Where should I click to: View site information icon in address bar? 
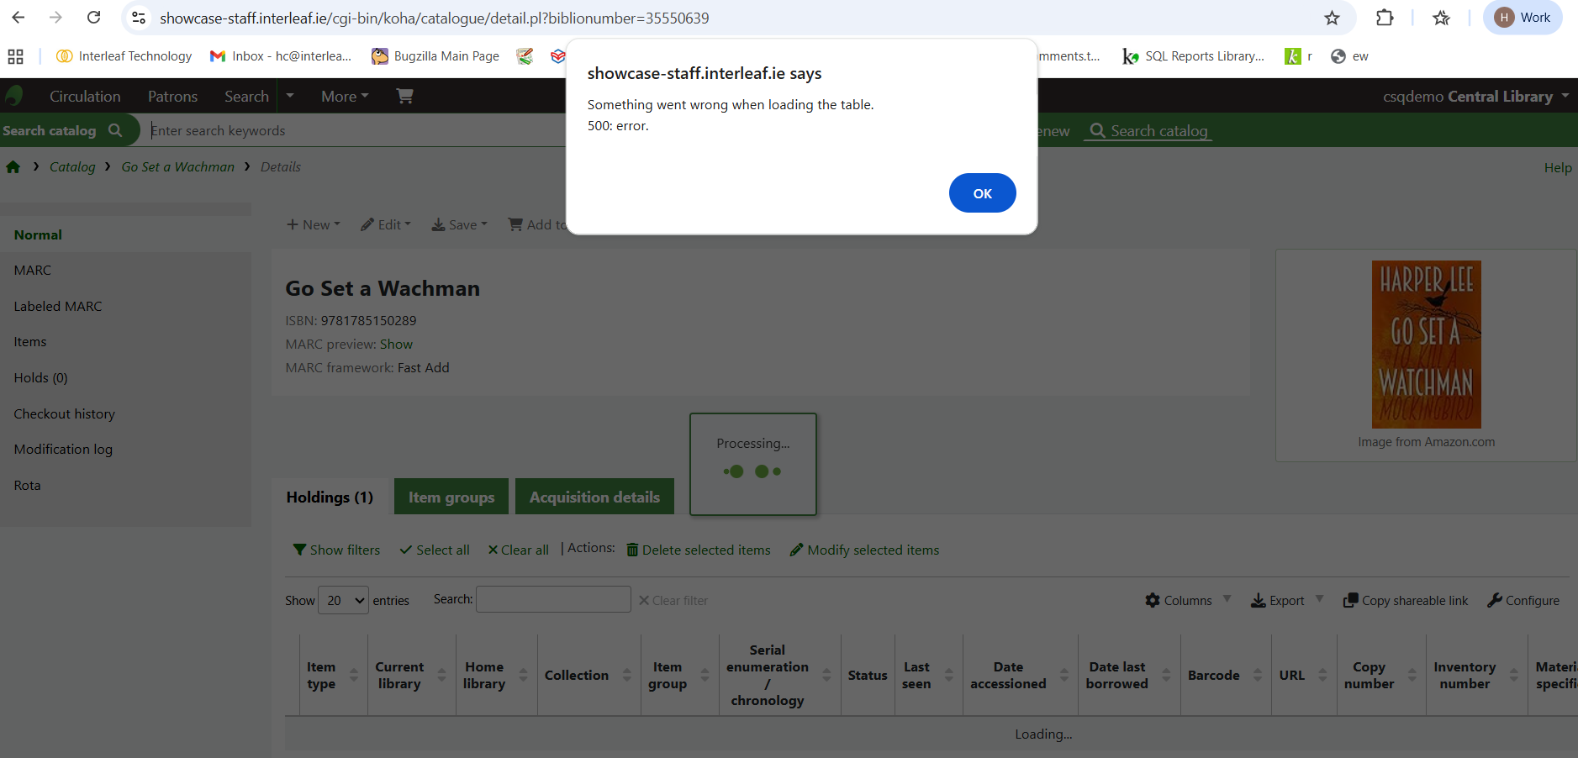click(x=139, y=18)
